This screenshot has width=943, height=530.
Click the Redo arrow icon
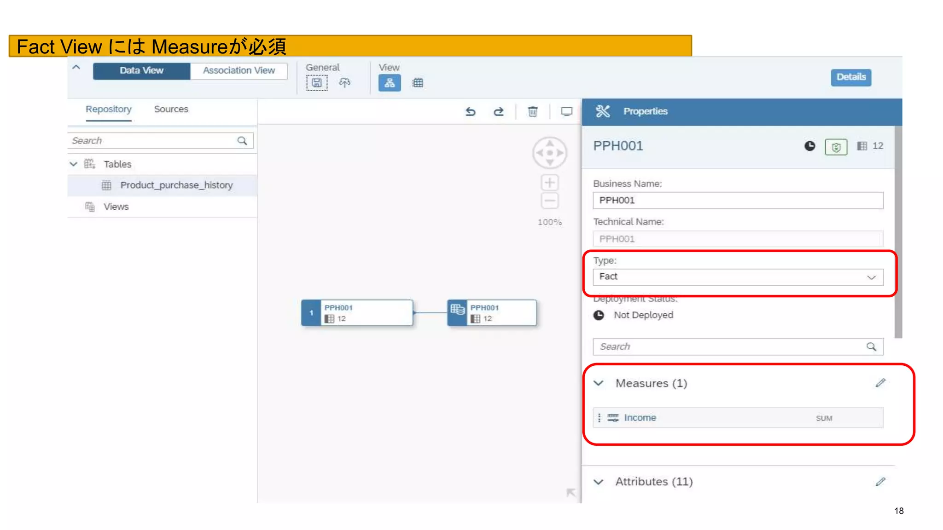[499, 112]
